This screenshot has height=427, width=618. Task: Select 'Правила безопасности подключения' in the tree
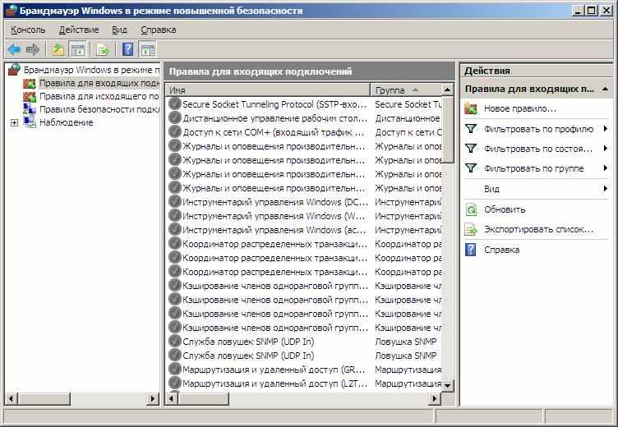click(x=99, y=109)
